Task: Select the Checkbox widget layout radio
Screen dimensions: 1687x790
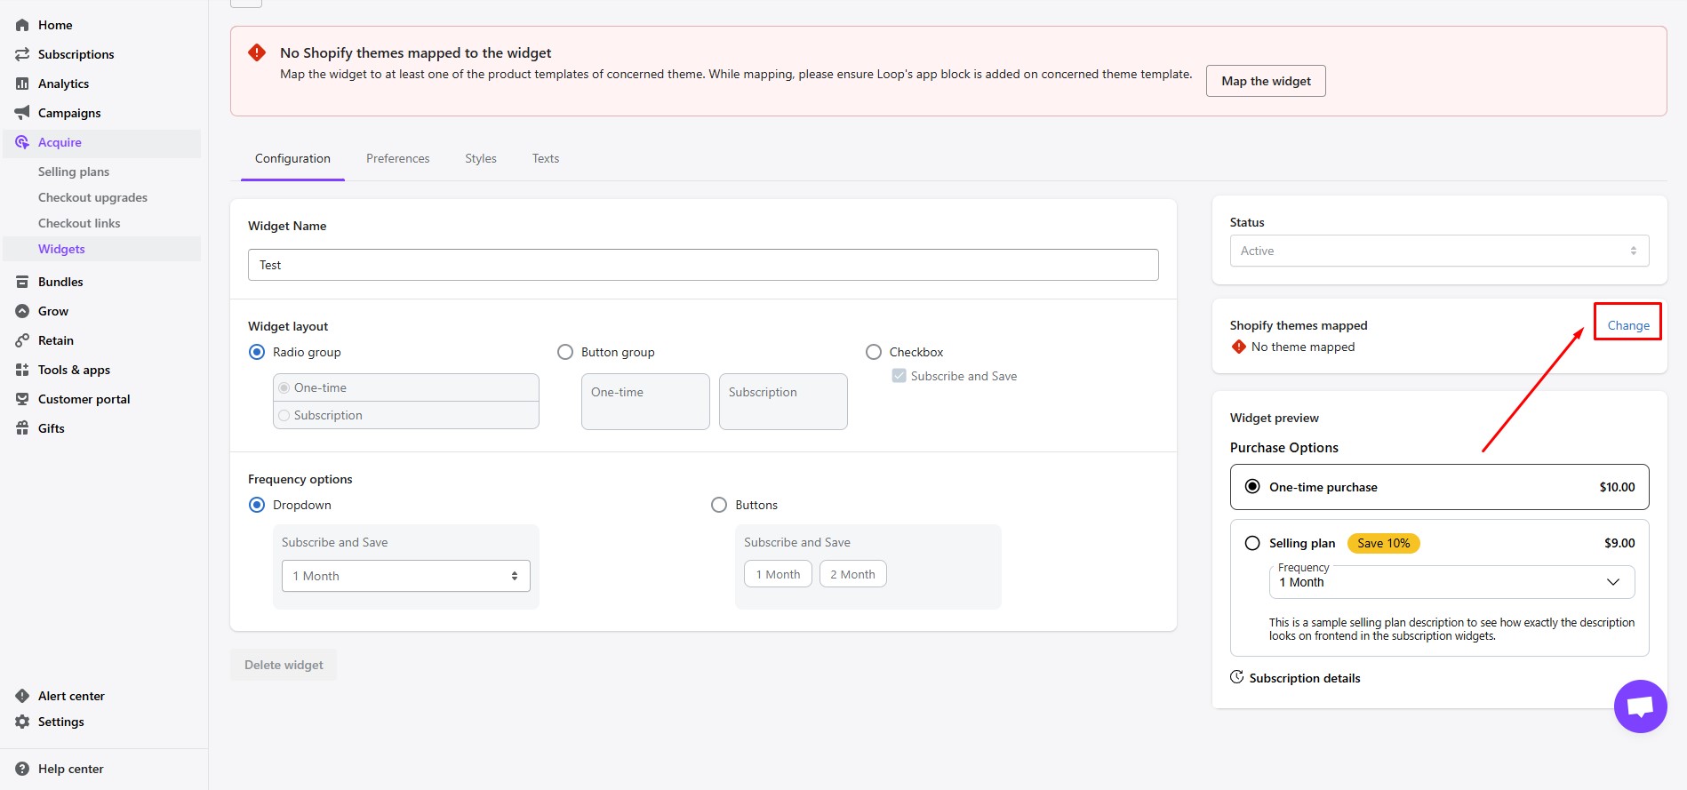Action: [x=874, y=352]
